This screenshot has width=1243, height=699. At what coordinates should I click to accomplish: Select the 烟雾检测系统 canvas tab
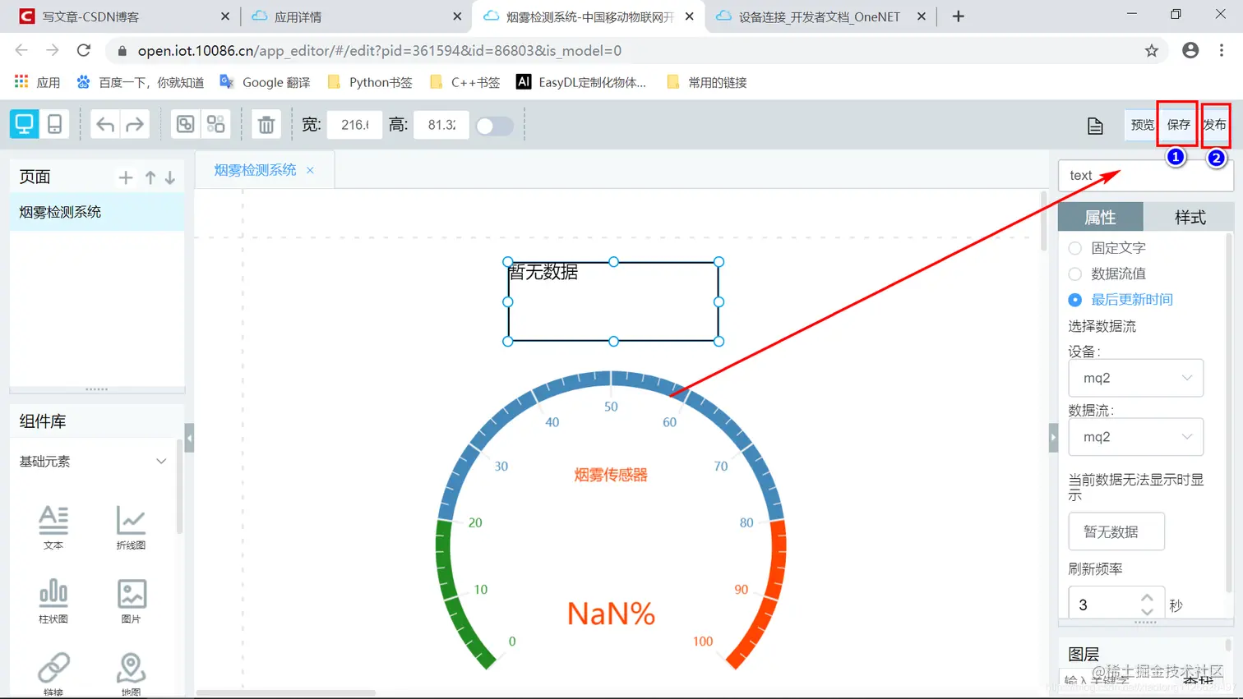click(255, 170)
